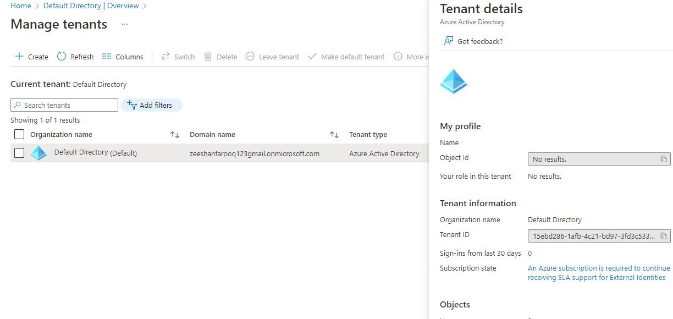
Task: Open the Azure subscription required link
Action: [599, 273]
